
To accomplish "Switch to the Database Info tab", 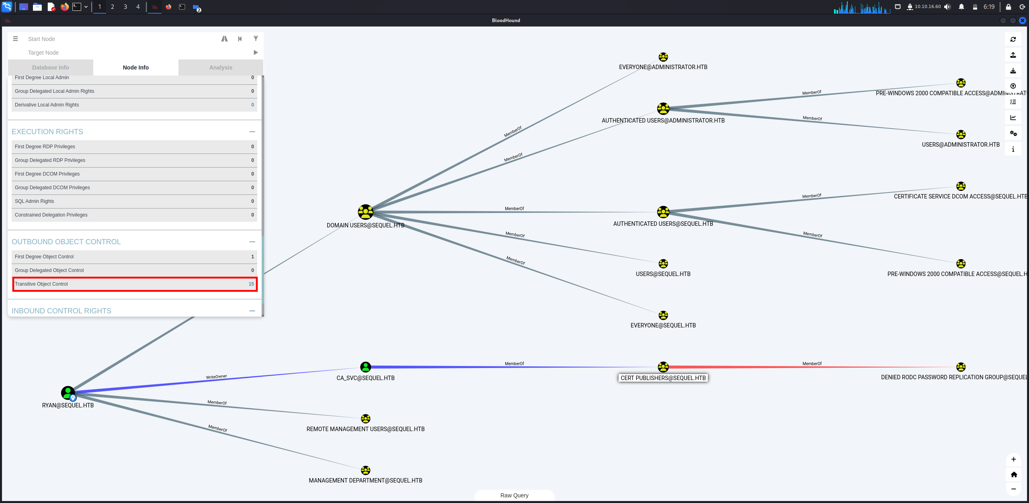I will (51, 67).
